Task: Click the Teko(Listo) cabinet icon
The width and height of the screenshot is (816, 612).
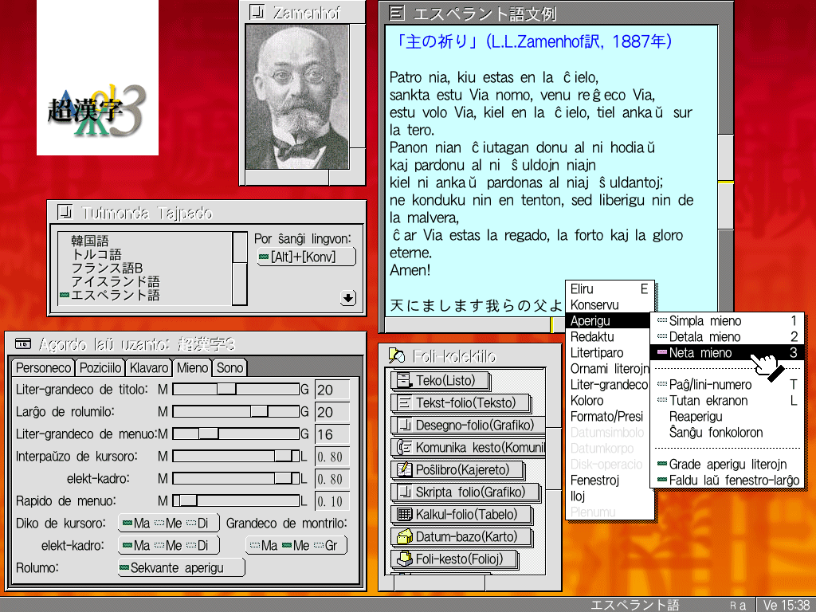Action: click(403, 381)
